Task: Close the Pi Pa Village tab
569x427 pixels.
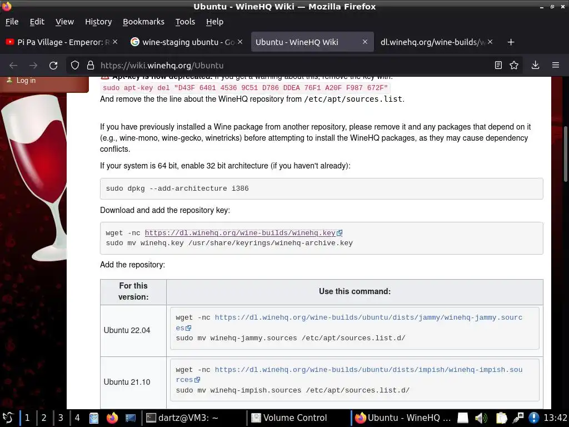Action: click(x=115, y=42)
